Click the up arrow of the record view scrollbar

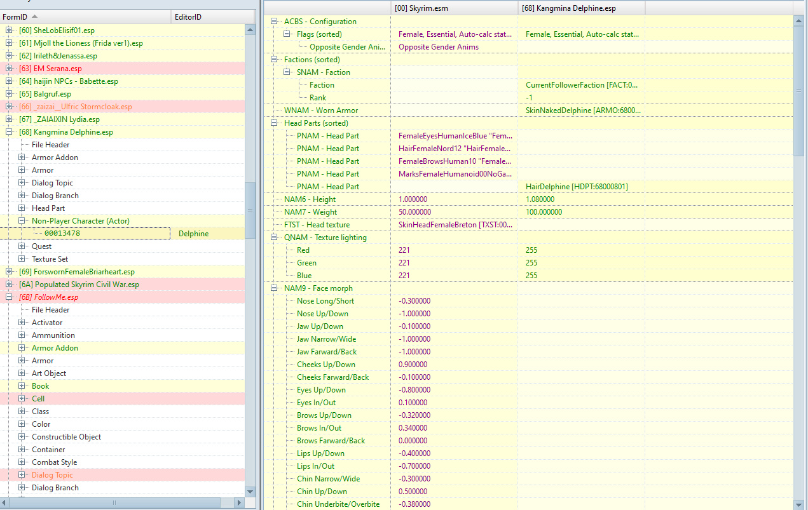coord(800,21)
